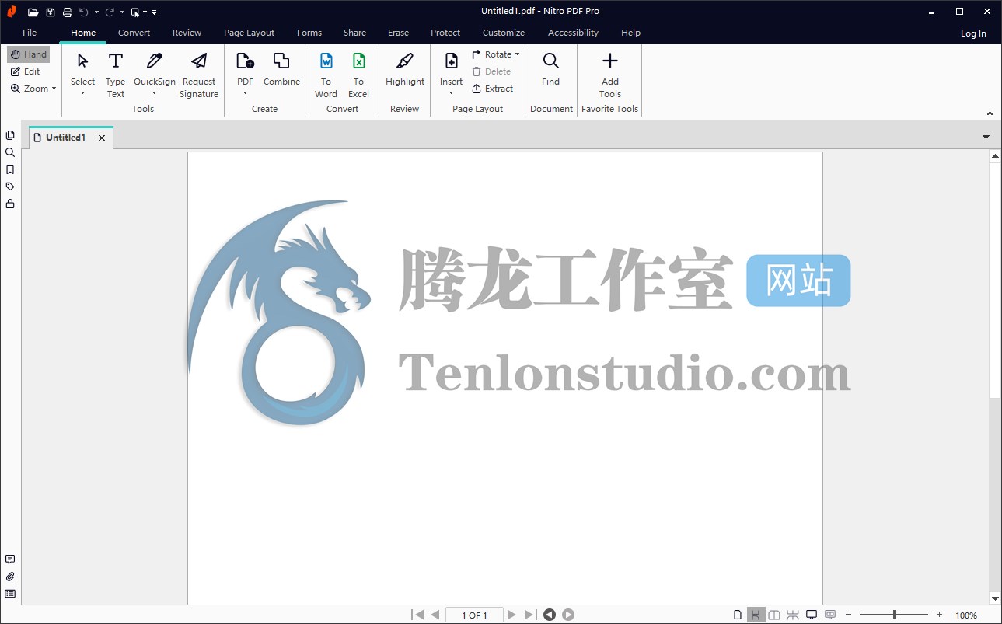Click the Add Tools plus icon
Screen dimensions: 1002x624
click(x=610, y=61)
